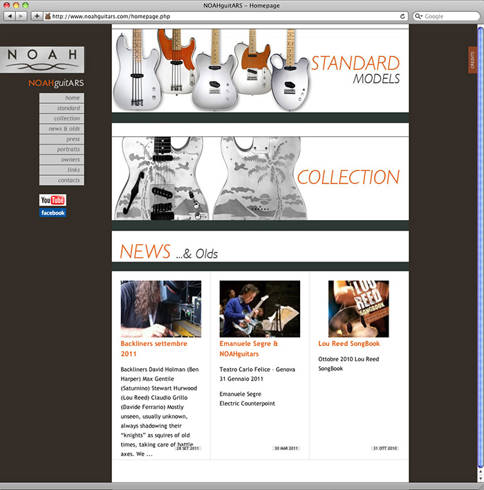Open the Emanuele Segre & NOAHguitars headline

point(248,349)
